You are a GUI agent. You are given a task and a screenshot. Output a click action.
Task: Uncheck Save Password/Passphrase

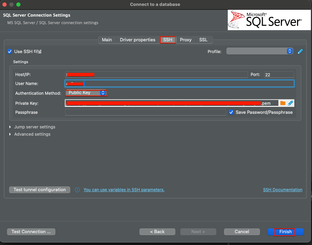(x=232, y=112)
